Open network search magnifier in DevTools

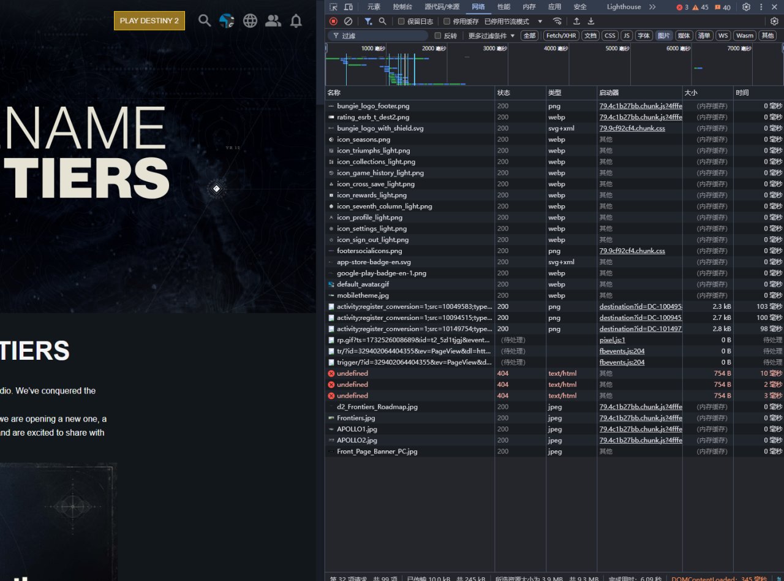coord(383,21)
